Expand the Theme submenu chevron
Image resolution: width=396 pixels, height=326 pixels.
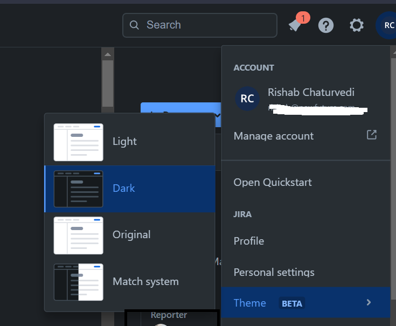point(369,303)
